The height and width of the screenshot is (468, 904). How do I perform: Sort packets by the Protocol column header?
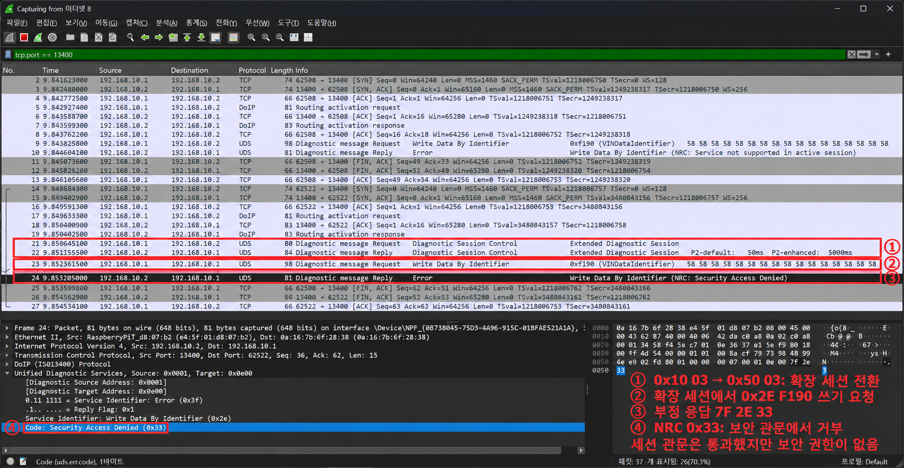(x=253, y=70)
